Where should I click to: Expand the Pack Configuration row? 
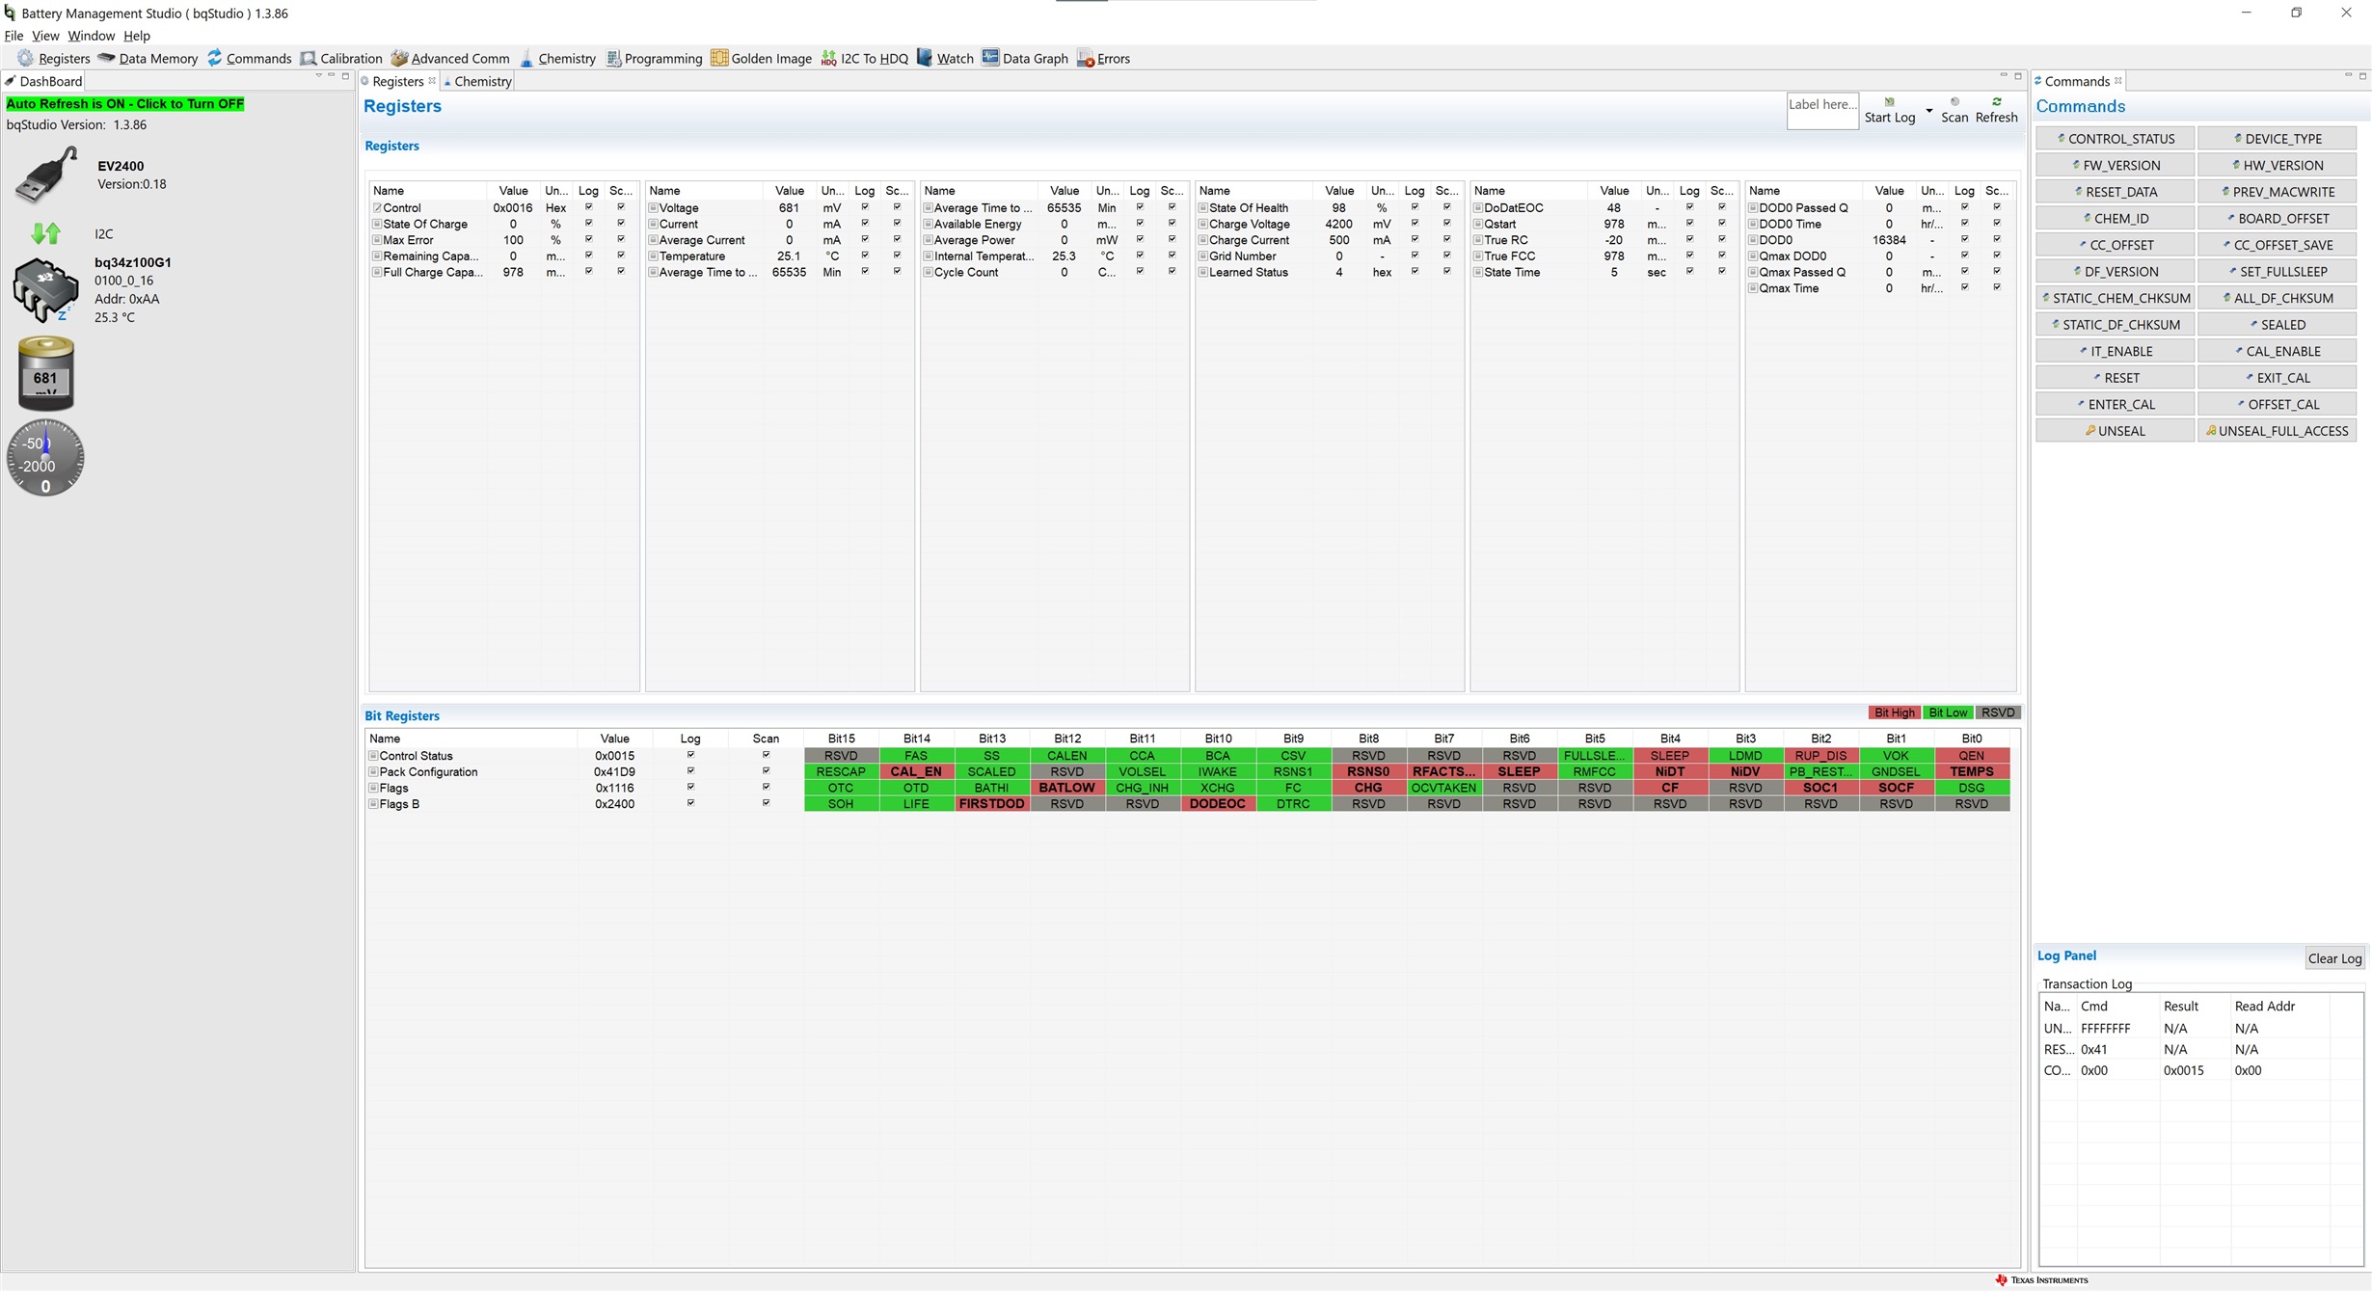click(x=373, y=772)
